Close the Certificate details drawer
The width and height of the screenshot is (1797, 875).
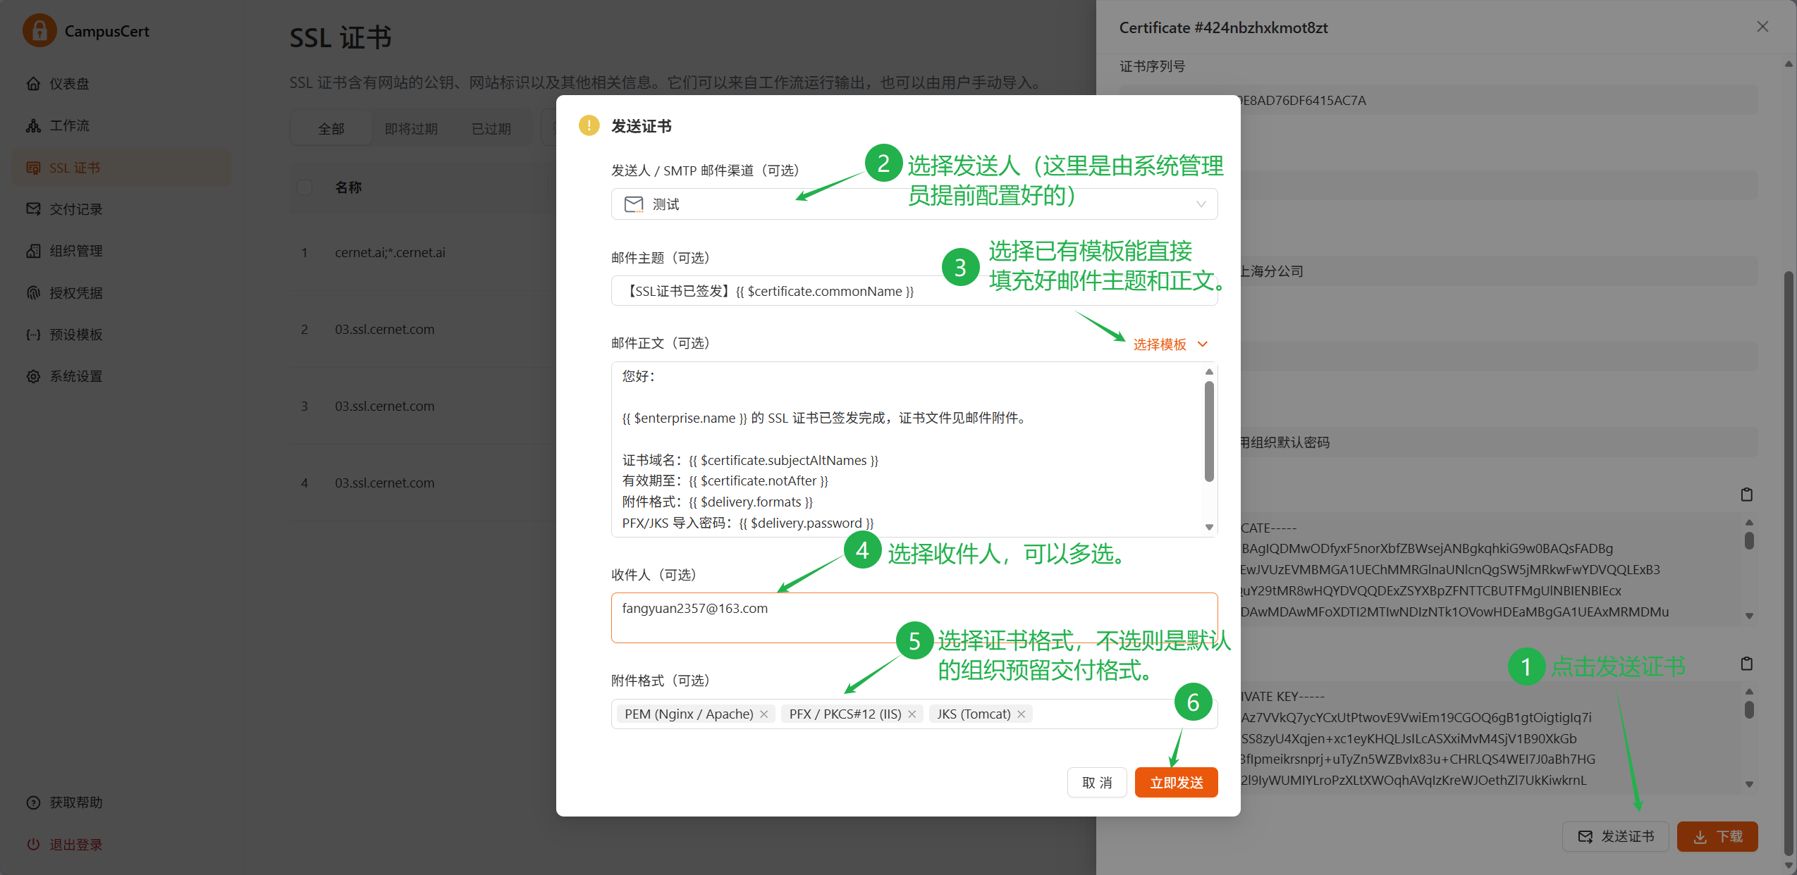coord(1762,27)
